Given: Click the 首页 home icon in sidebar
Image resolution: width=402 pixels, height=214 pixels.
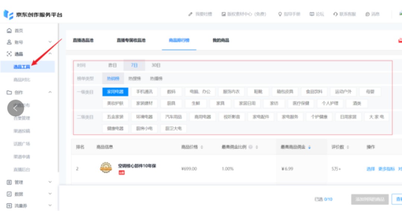Looking at the screenshot, I should (x=10, y=31).
